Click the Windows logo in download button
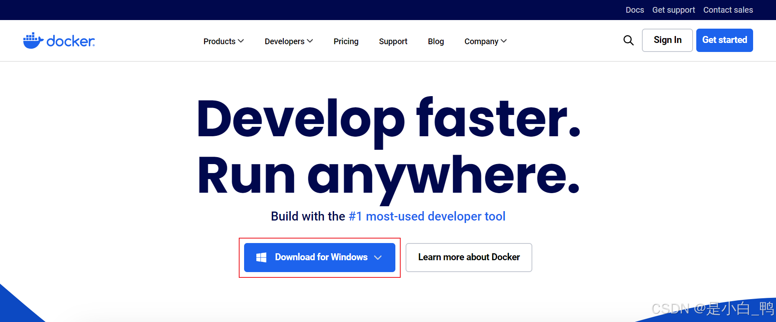This screenshot has width=776, height=322. tap(261, 257)
